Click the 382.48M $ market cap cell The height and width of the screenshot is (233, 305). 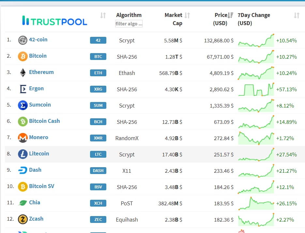(170, 204)
